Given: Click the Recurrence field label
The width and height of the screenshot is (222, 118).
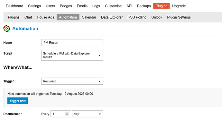Looking at the screenshot, I should (x=13, y=114).
